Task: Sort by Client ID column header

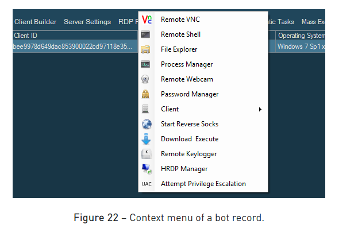Action: tap(75, 36)
